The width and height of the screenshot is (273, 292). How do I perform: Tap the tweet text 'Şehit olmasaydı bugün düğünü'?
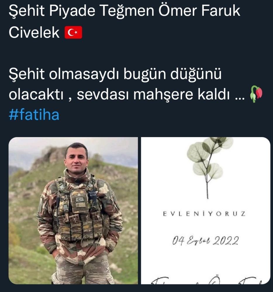(x=115, y=74)
